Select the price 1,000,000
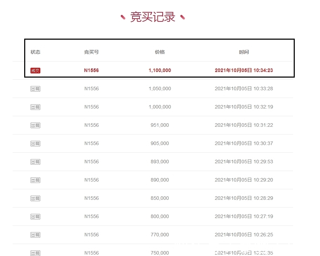Viewport: 320px width, 256px height. tap(160, 107)
